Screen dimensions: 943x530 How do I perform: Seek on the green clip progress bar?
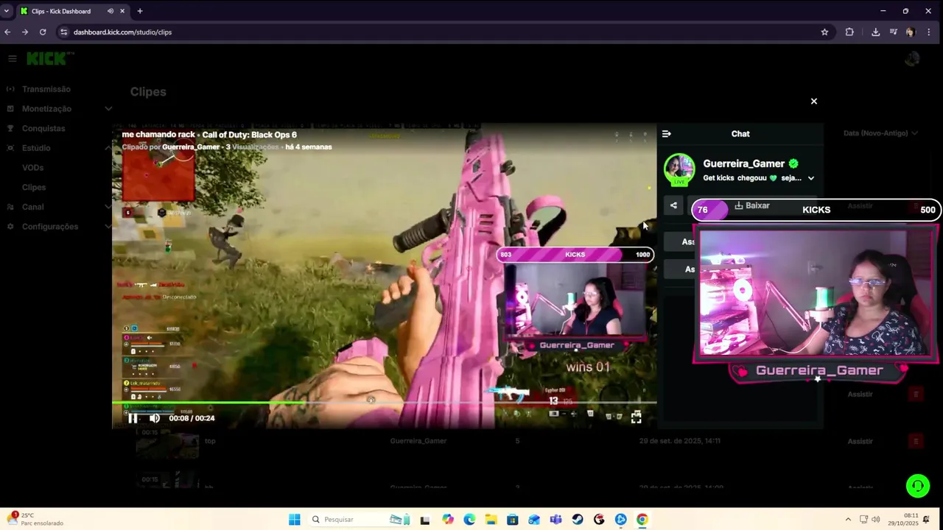coord(384,403)
